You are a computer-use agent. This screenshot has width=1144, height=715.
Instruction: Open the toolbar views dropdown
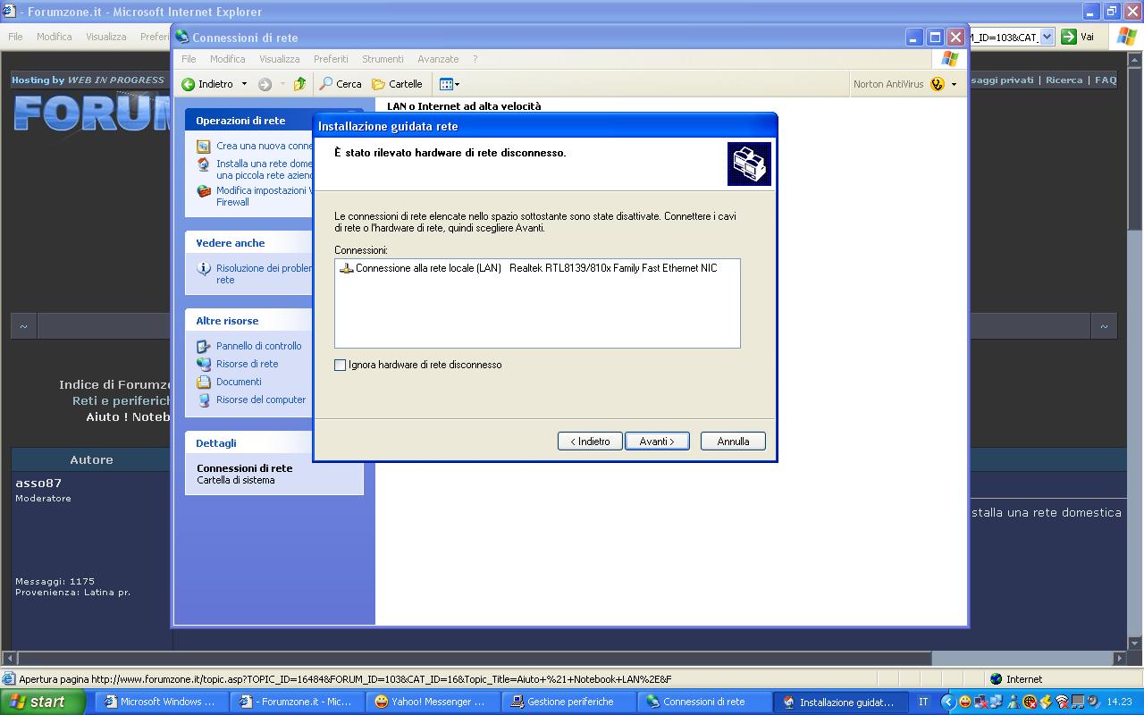point(450,84)
